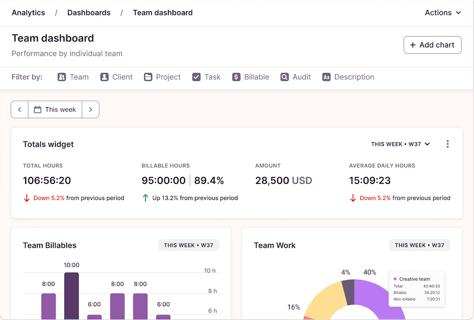474x320 pixels.
Task: Click the calendar icon beside This week
Action: (x=37, y=110)
